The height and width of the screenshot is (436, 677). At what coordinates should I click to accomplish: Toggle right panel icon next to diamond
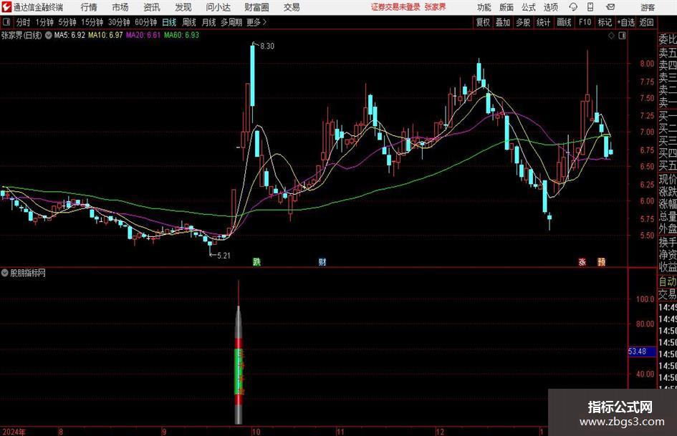click(622, 36)
